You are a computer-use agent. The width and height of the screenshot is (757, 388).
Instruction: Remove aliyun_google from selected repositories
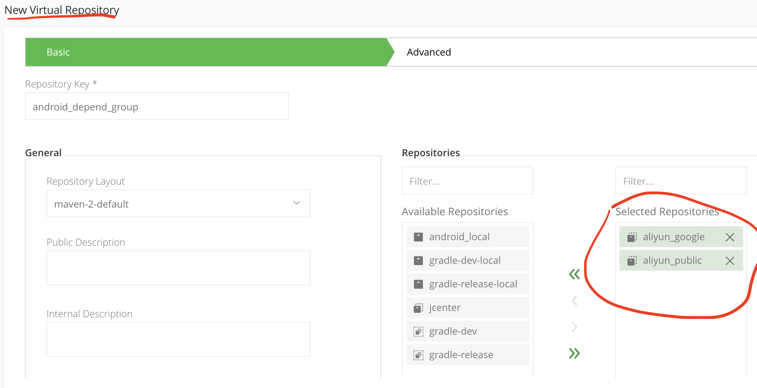(730, 237)
